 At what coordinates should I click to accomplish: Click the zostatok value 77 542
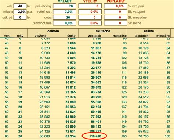(96, 116)
